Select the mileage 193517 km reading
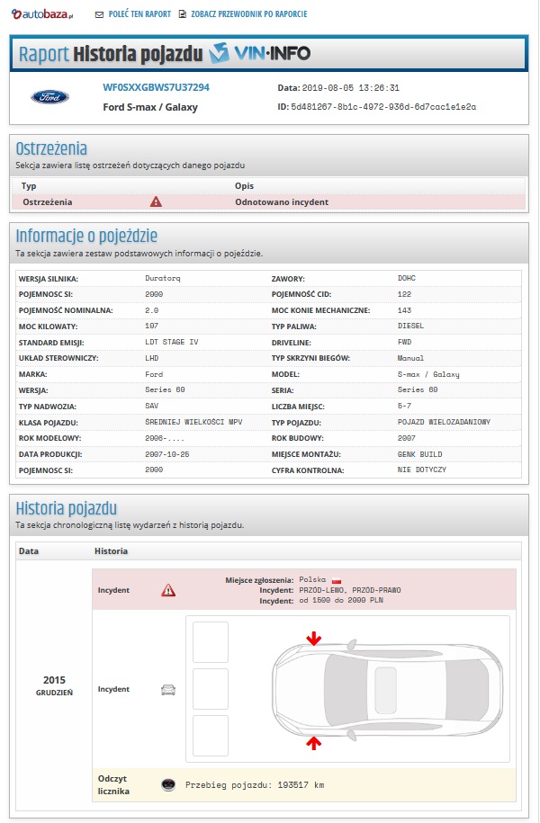The image size is (540, 823). [254, 785]
